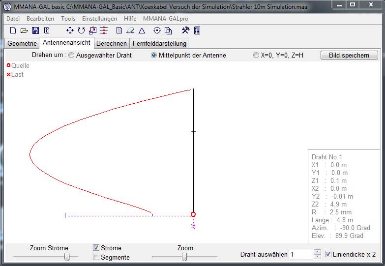Open the Datei menu
This screenshot has height=266, width=385.
(x=13, y=19)
